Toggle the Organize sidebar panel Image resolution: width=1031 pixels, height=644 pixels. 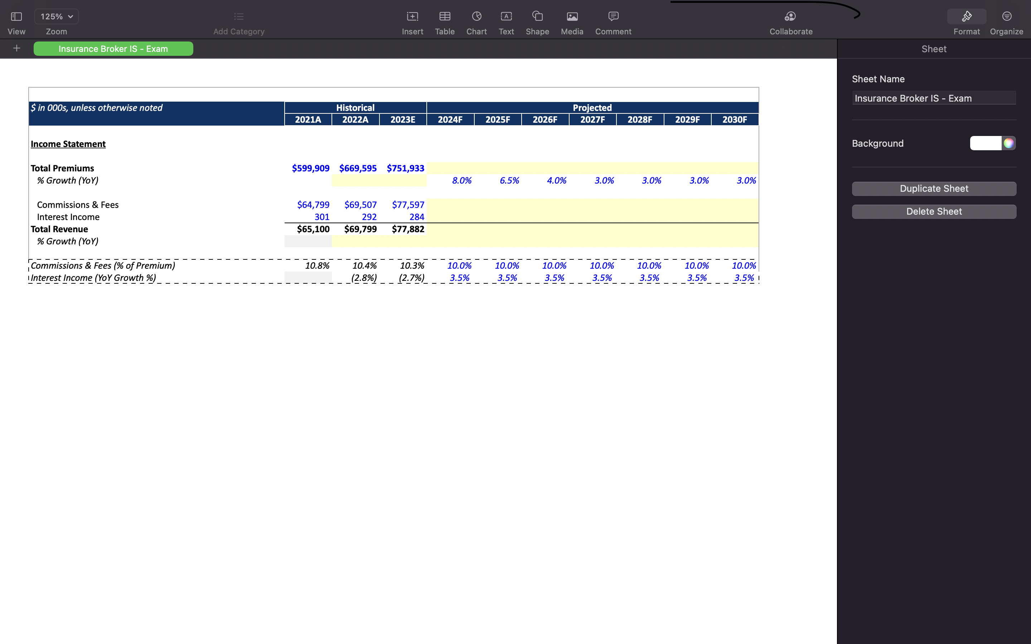pyautogui.click(x=1006, y=16)
